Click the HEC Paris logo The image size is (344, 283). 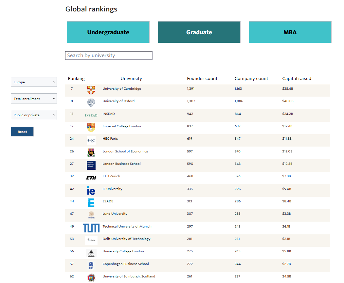91,140
